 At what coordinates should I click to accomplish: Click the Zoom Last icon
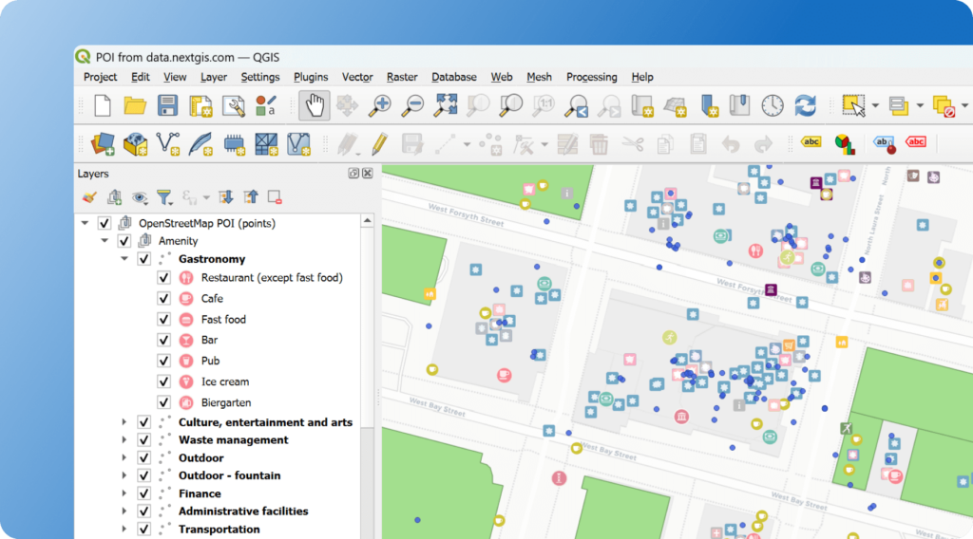pos(577,106)
